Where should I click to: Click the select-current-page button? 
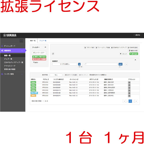71,75
